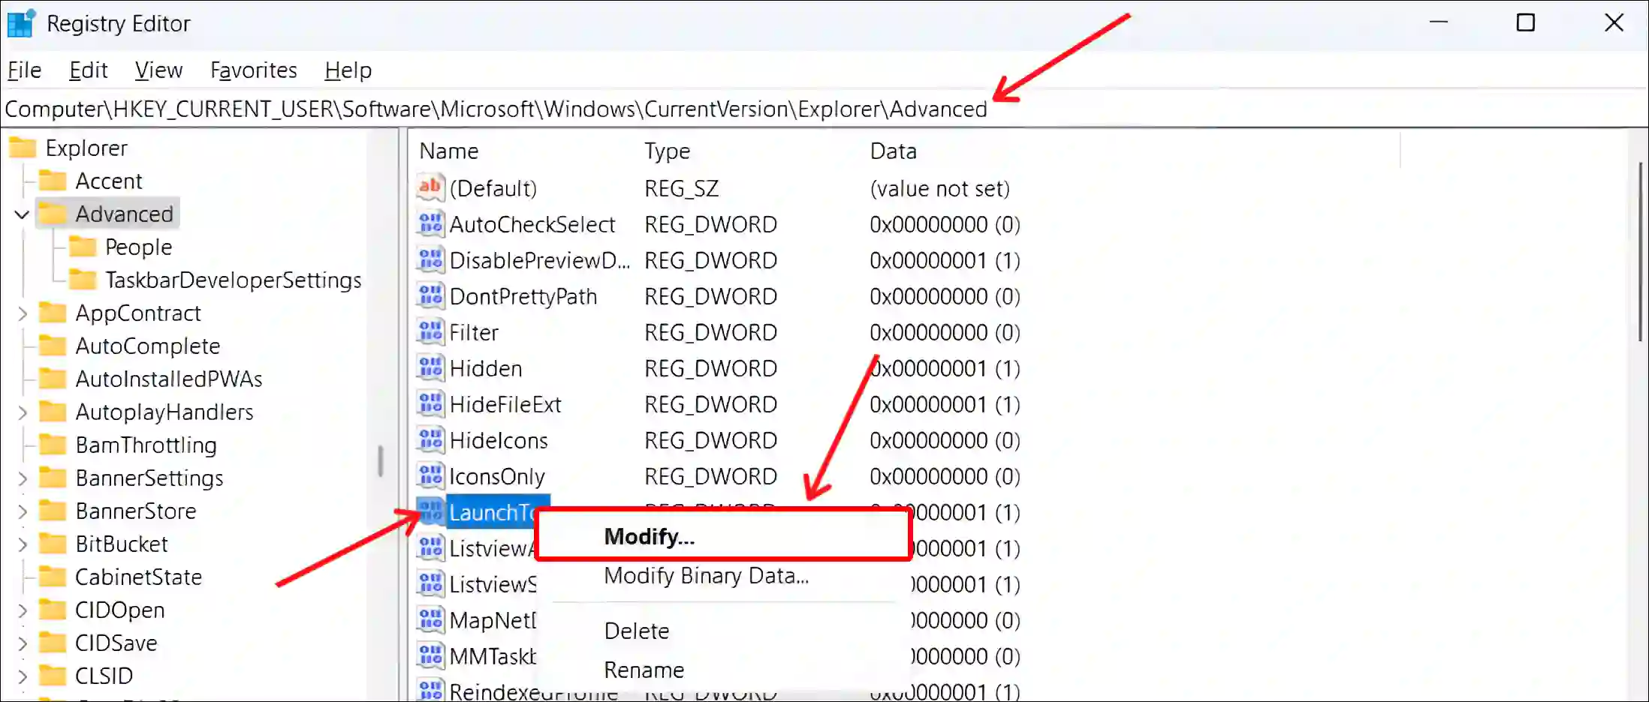Click the AutoCheckSelect DWORD icon
Screen dimensions: 1649x702
[430, 223]
